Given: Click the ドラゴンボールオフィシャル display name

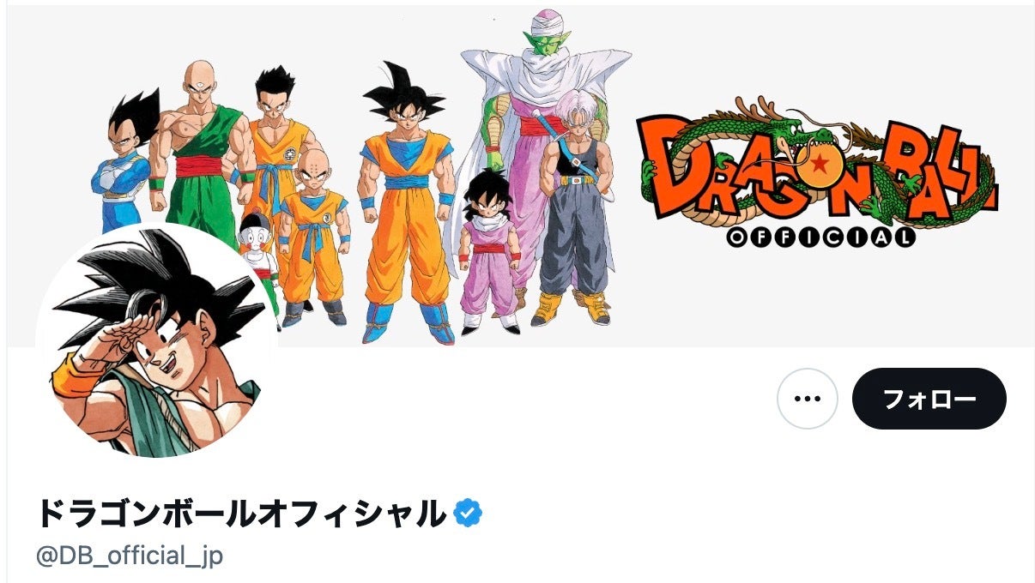Looking at the screenshot, I should (241, 513).
